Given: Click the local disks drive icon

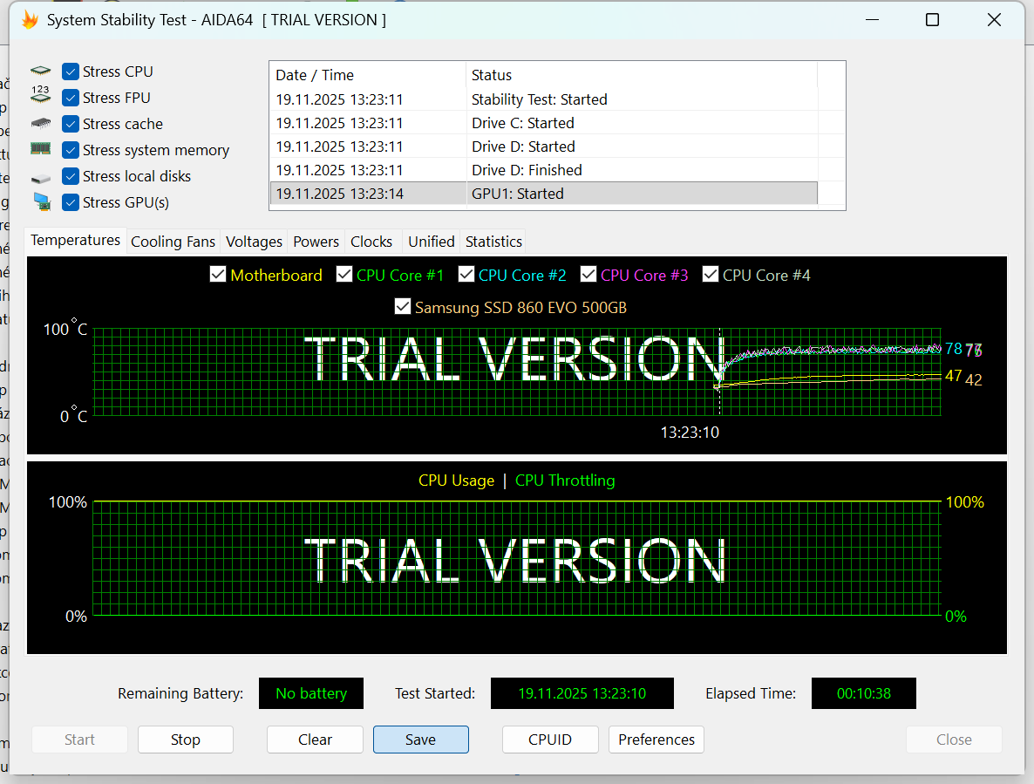Looking at the screenshot, I should tap(40, 178).
